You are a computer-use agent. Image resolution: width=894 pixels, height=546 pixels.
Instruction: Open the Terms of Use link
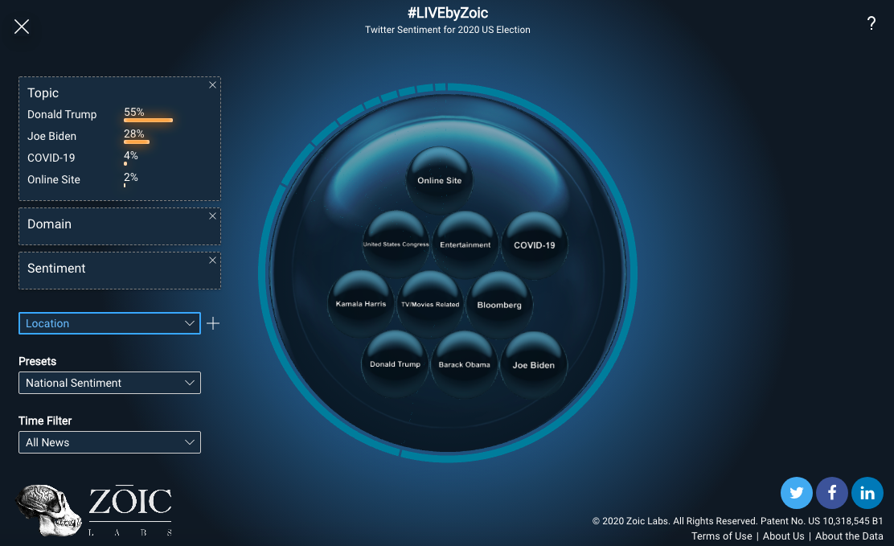(x=721, y=536)
